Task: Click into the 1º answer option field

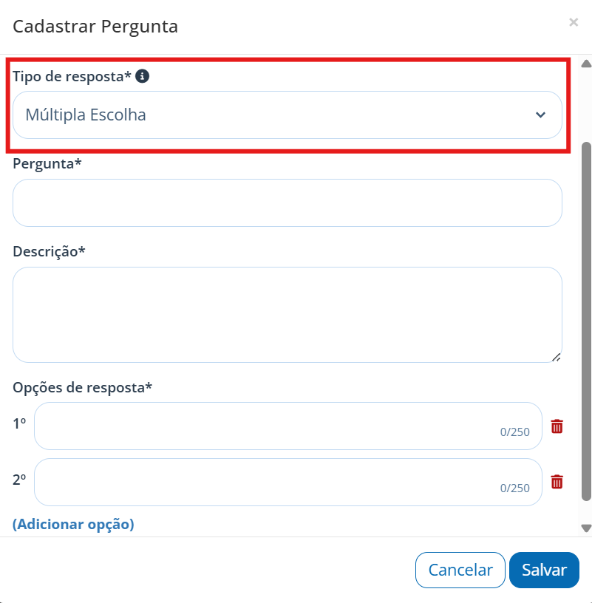Action: 288,426
